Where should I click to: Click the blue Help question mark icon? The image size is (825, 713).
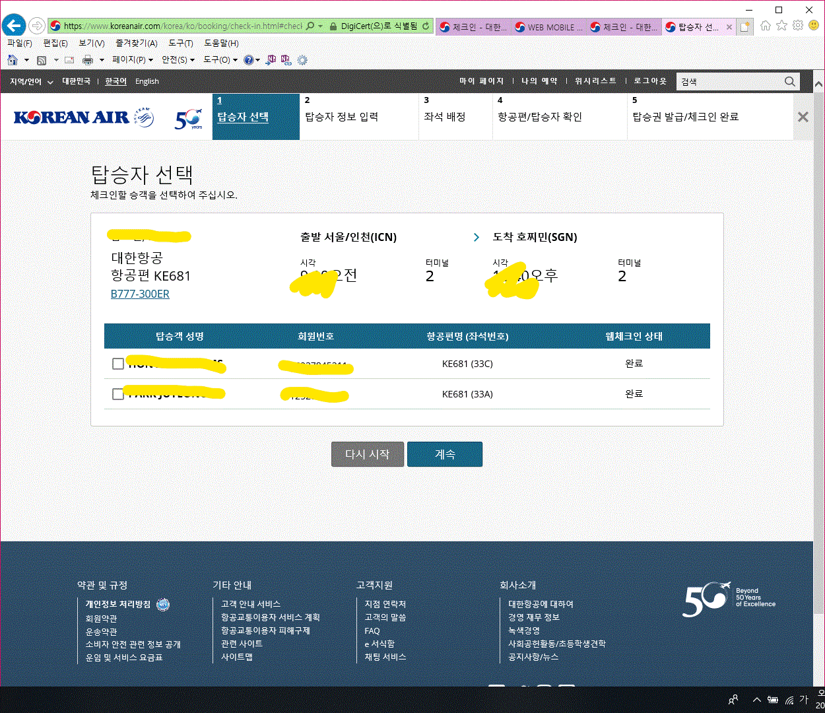[248, 60]
